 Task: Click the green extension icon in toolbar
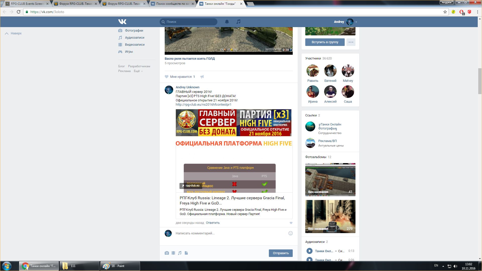[x=453, y=12]
